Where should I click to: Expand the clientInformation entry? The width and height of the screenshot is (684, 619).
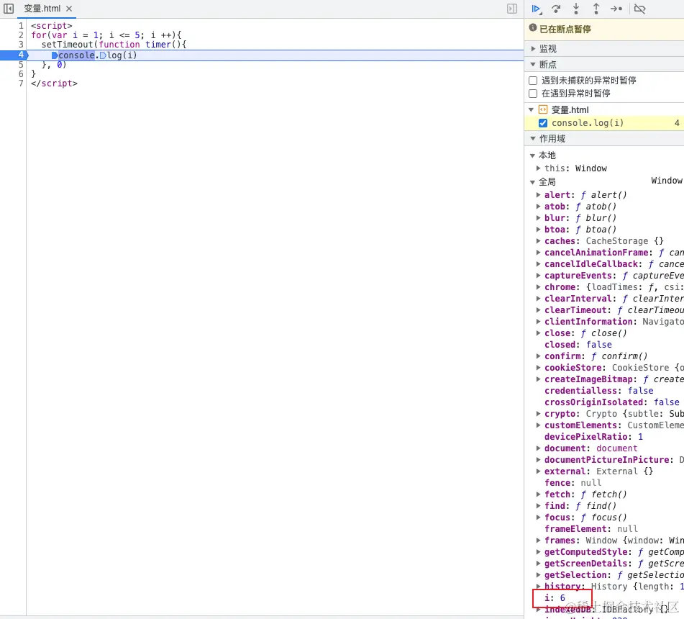click(x=538, y=321)
